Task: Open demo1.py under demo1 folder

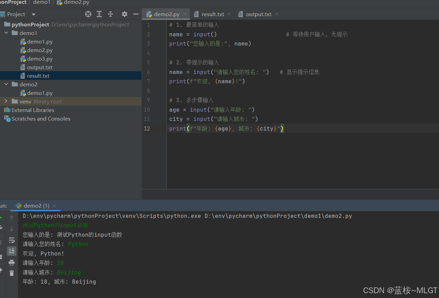Action: coord(40,41)
